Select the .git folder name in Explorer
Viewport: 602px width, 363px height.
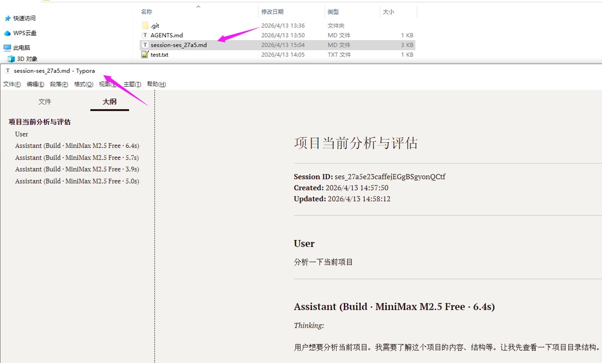pos(155,26)
